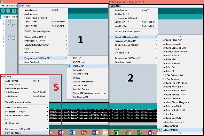The image size is (204, 136).
Task: Open the Windows Store taskbar icon
Action: pos(116,133)
